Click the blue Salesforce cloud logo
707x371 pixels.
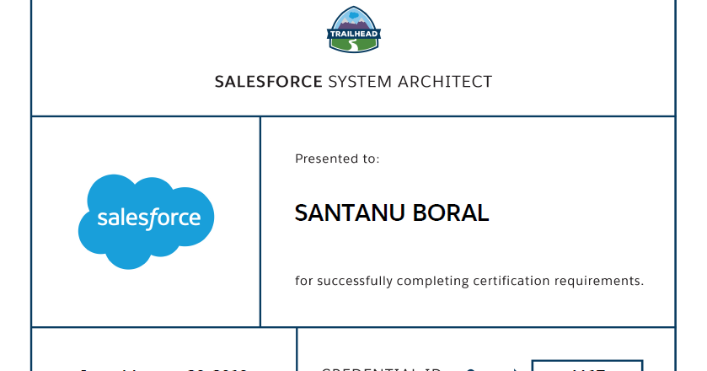146,222
